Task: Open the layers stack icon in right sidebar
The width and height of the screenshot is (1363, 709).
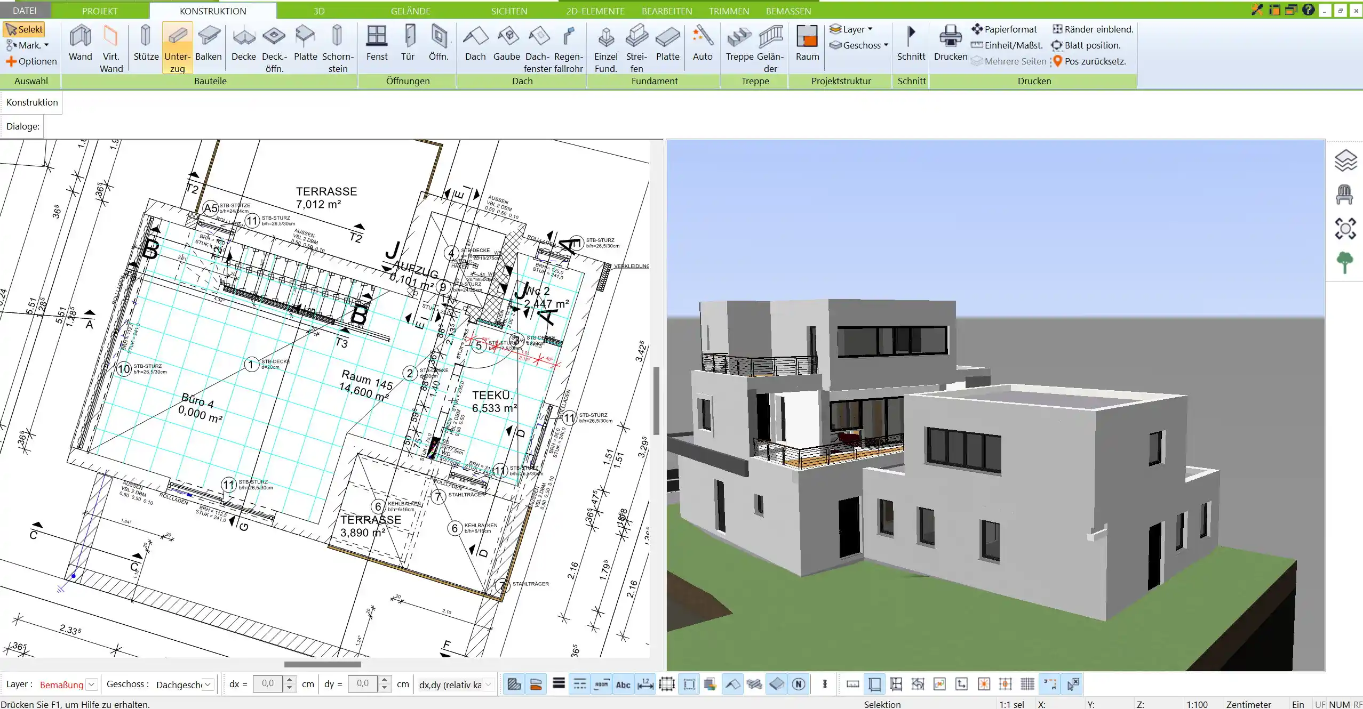Action: pos(1345,160)
